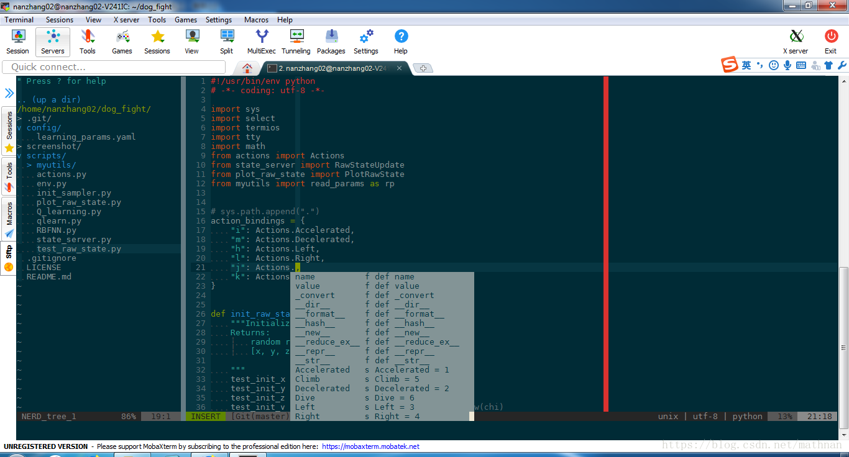Open the X server menu

(126, 20)
